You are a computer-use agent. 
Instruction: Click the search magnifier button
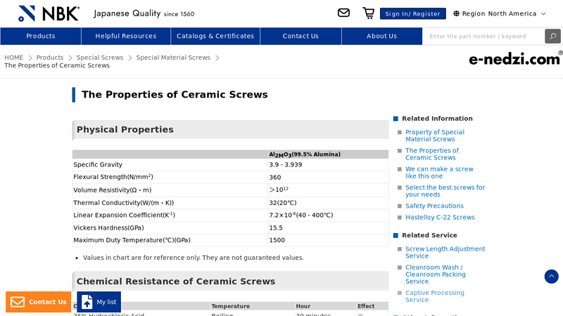[x=553, y=37]
